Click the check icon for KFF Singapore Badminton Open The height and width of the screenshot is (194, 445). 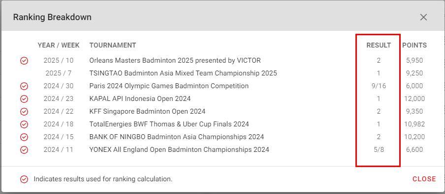pos(24,112)
